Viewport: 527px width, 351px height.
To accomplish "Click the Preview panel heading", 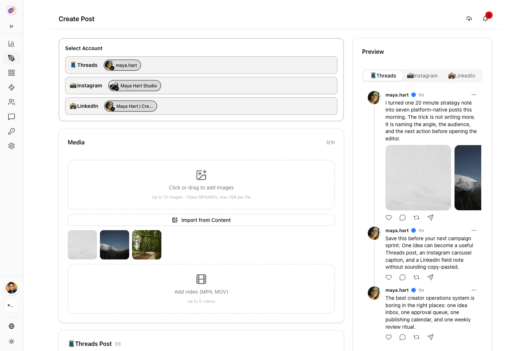I will [373, 52].
